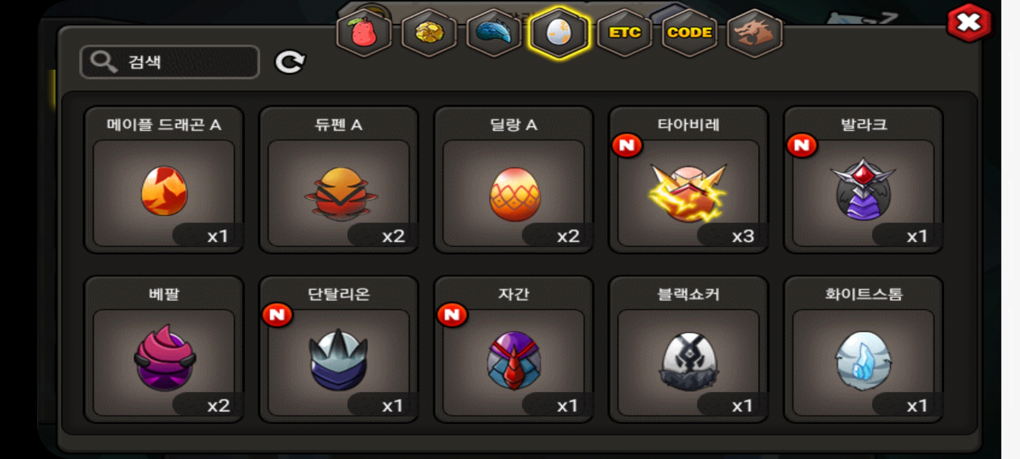Choose the 딜랑 A egg
Image resolution: width=1020 pixels, height=459 pixels.
point(513,180)
